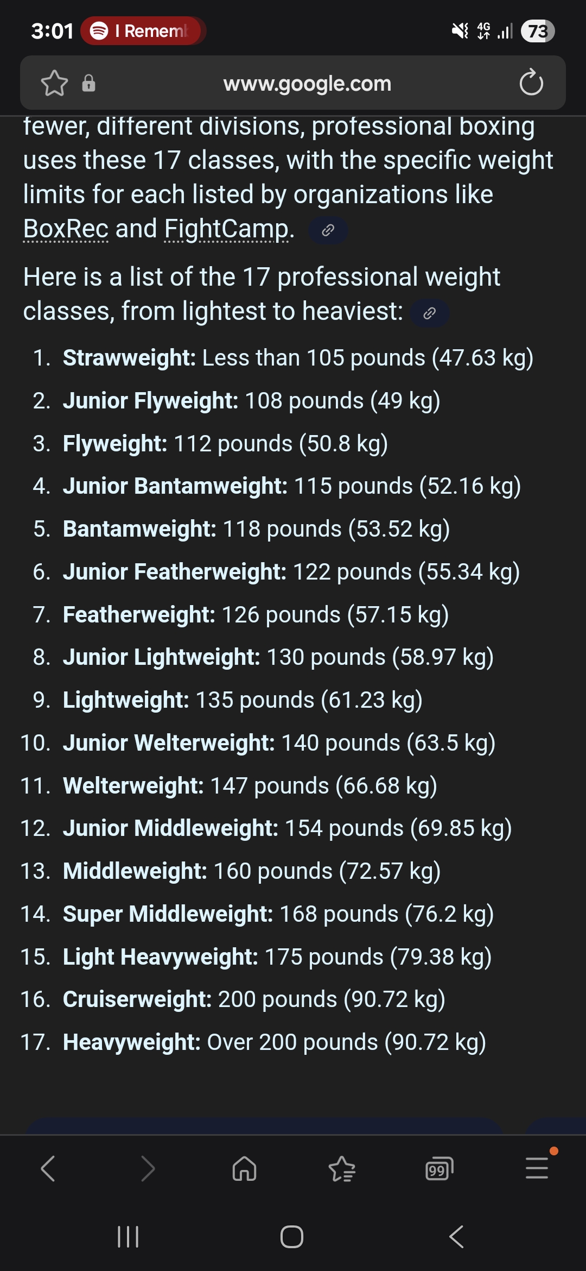Tap the padlock site security icon
This screenshot has height=1271, width=586.
[x=88, y=83]
